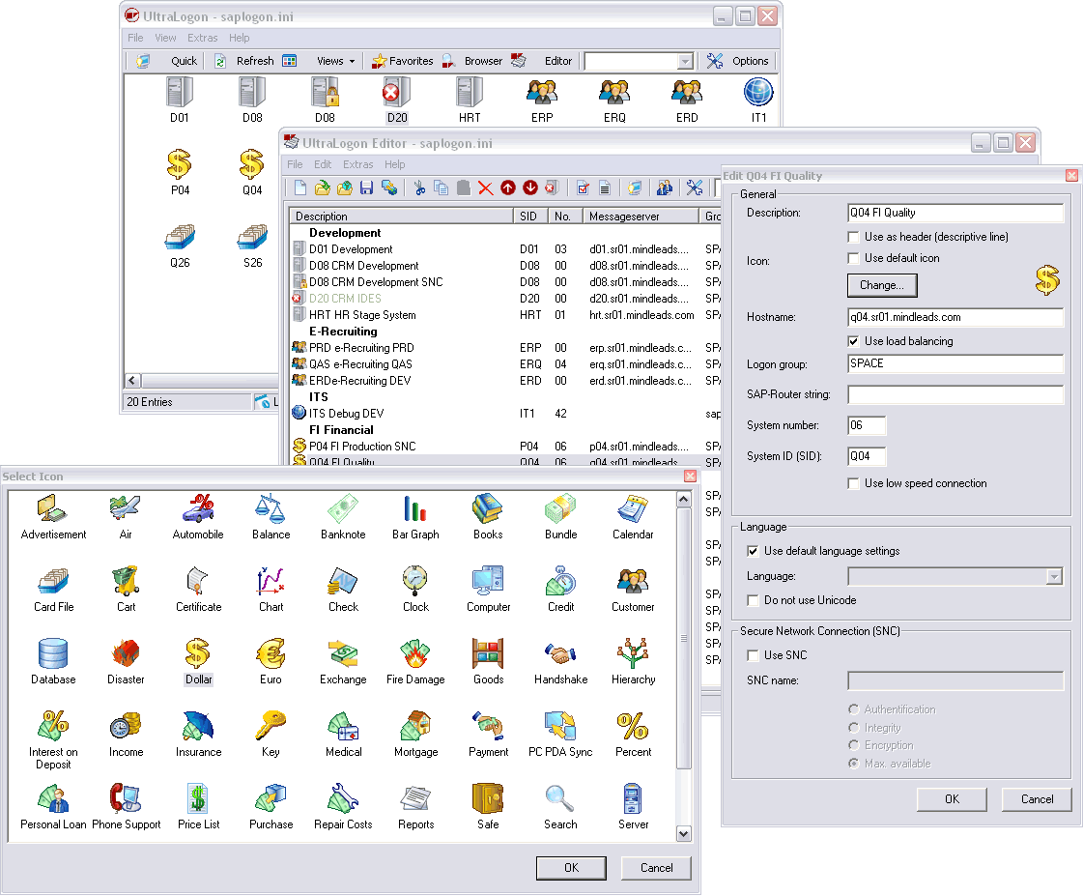Check Do not use Unicode
The width and height of the screenshot is (1083, 896).
click(x=753, y=600)
